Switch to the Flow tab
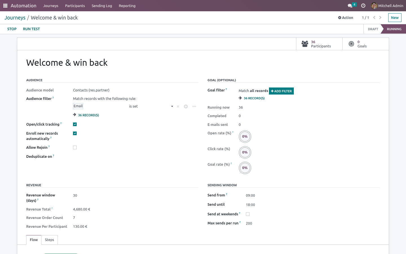The image size is (406, 254). [x=34, y=240]
